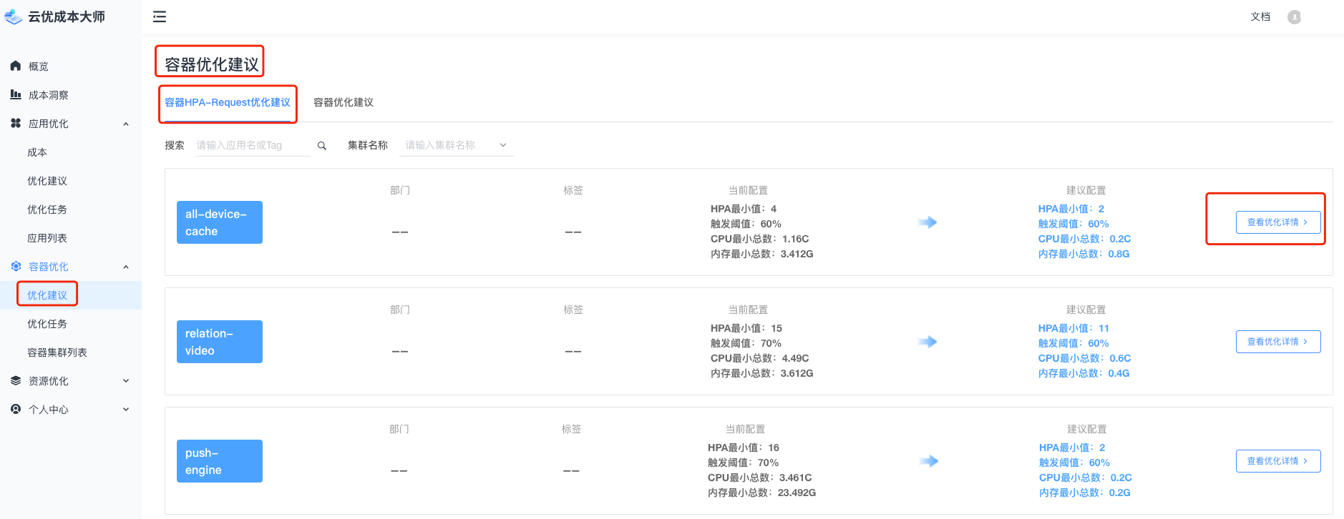Focus the 请输入应用名或Tag search field
Image resolution: width=1344 pixels, height=519 pixels.
[252, 145]
